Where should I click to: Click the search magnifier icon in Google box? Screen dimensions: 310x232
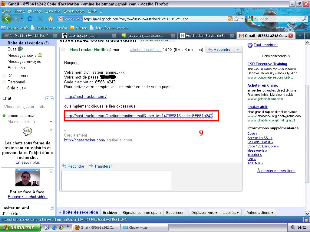(305, 19)
